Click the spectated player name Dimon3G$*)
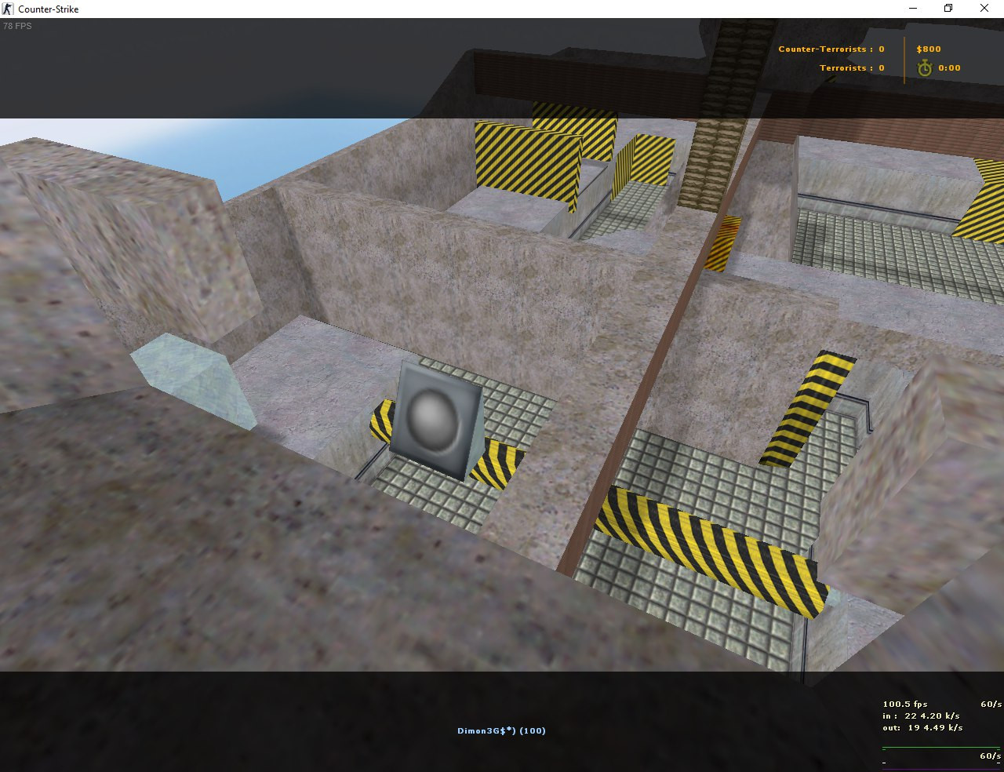Image resolution: width=1004 pixels, height=772 pixels. click(x=501, y=730)
